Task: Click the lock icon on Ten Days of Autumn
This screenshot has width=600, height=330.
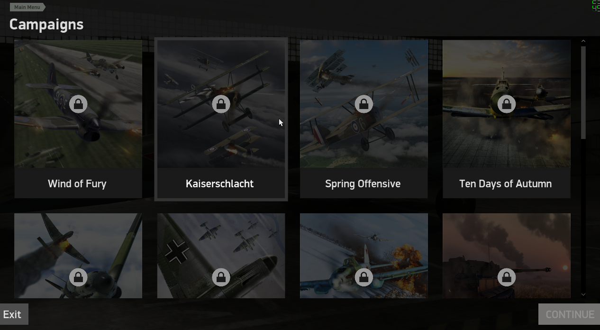Action: [x=507, y=104]
